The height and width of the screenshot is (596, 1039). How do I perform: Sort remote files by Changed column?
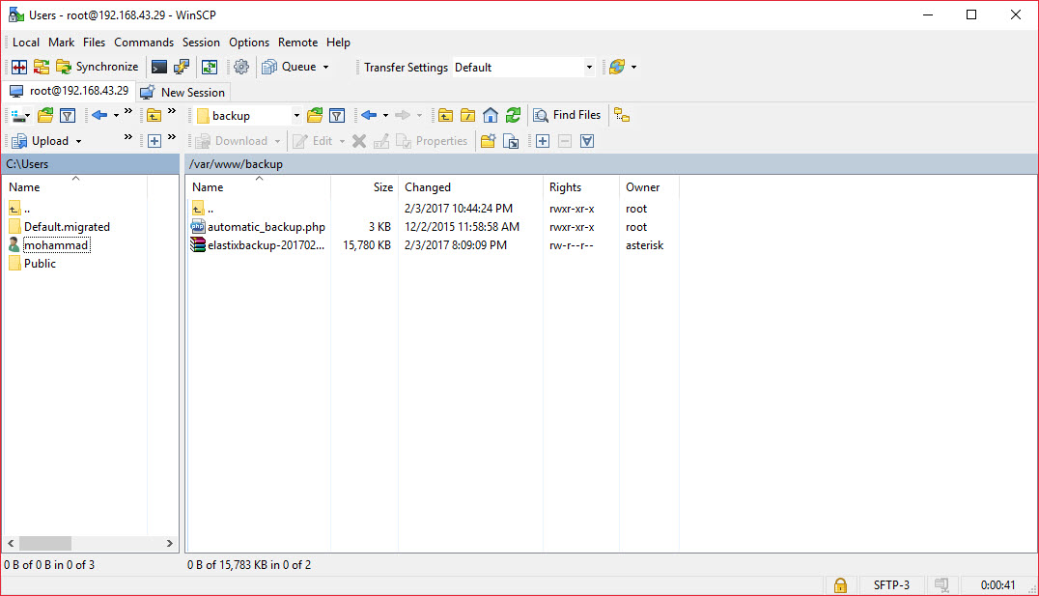pyautogui.click(x=470, y=187)
